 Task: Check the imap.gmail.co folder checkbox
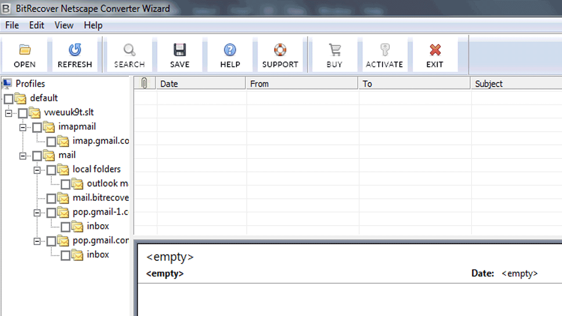pyautogui.click(x=51, y=142)
